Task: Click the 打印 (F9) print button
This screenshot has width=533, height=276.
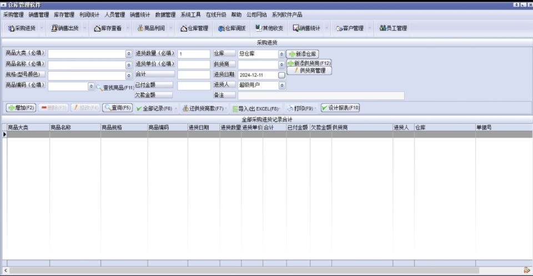Action: 300,108
